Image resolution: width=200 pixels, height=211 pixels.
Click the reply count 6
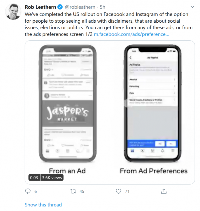point(35,191)
